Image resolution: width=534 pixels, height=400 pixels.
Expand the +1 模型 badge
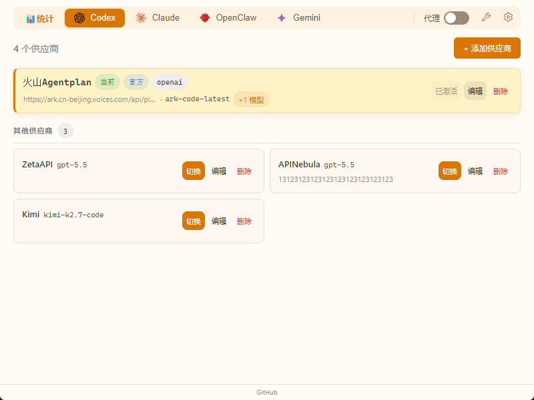point(252,99)
